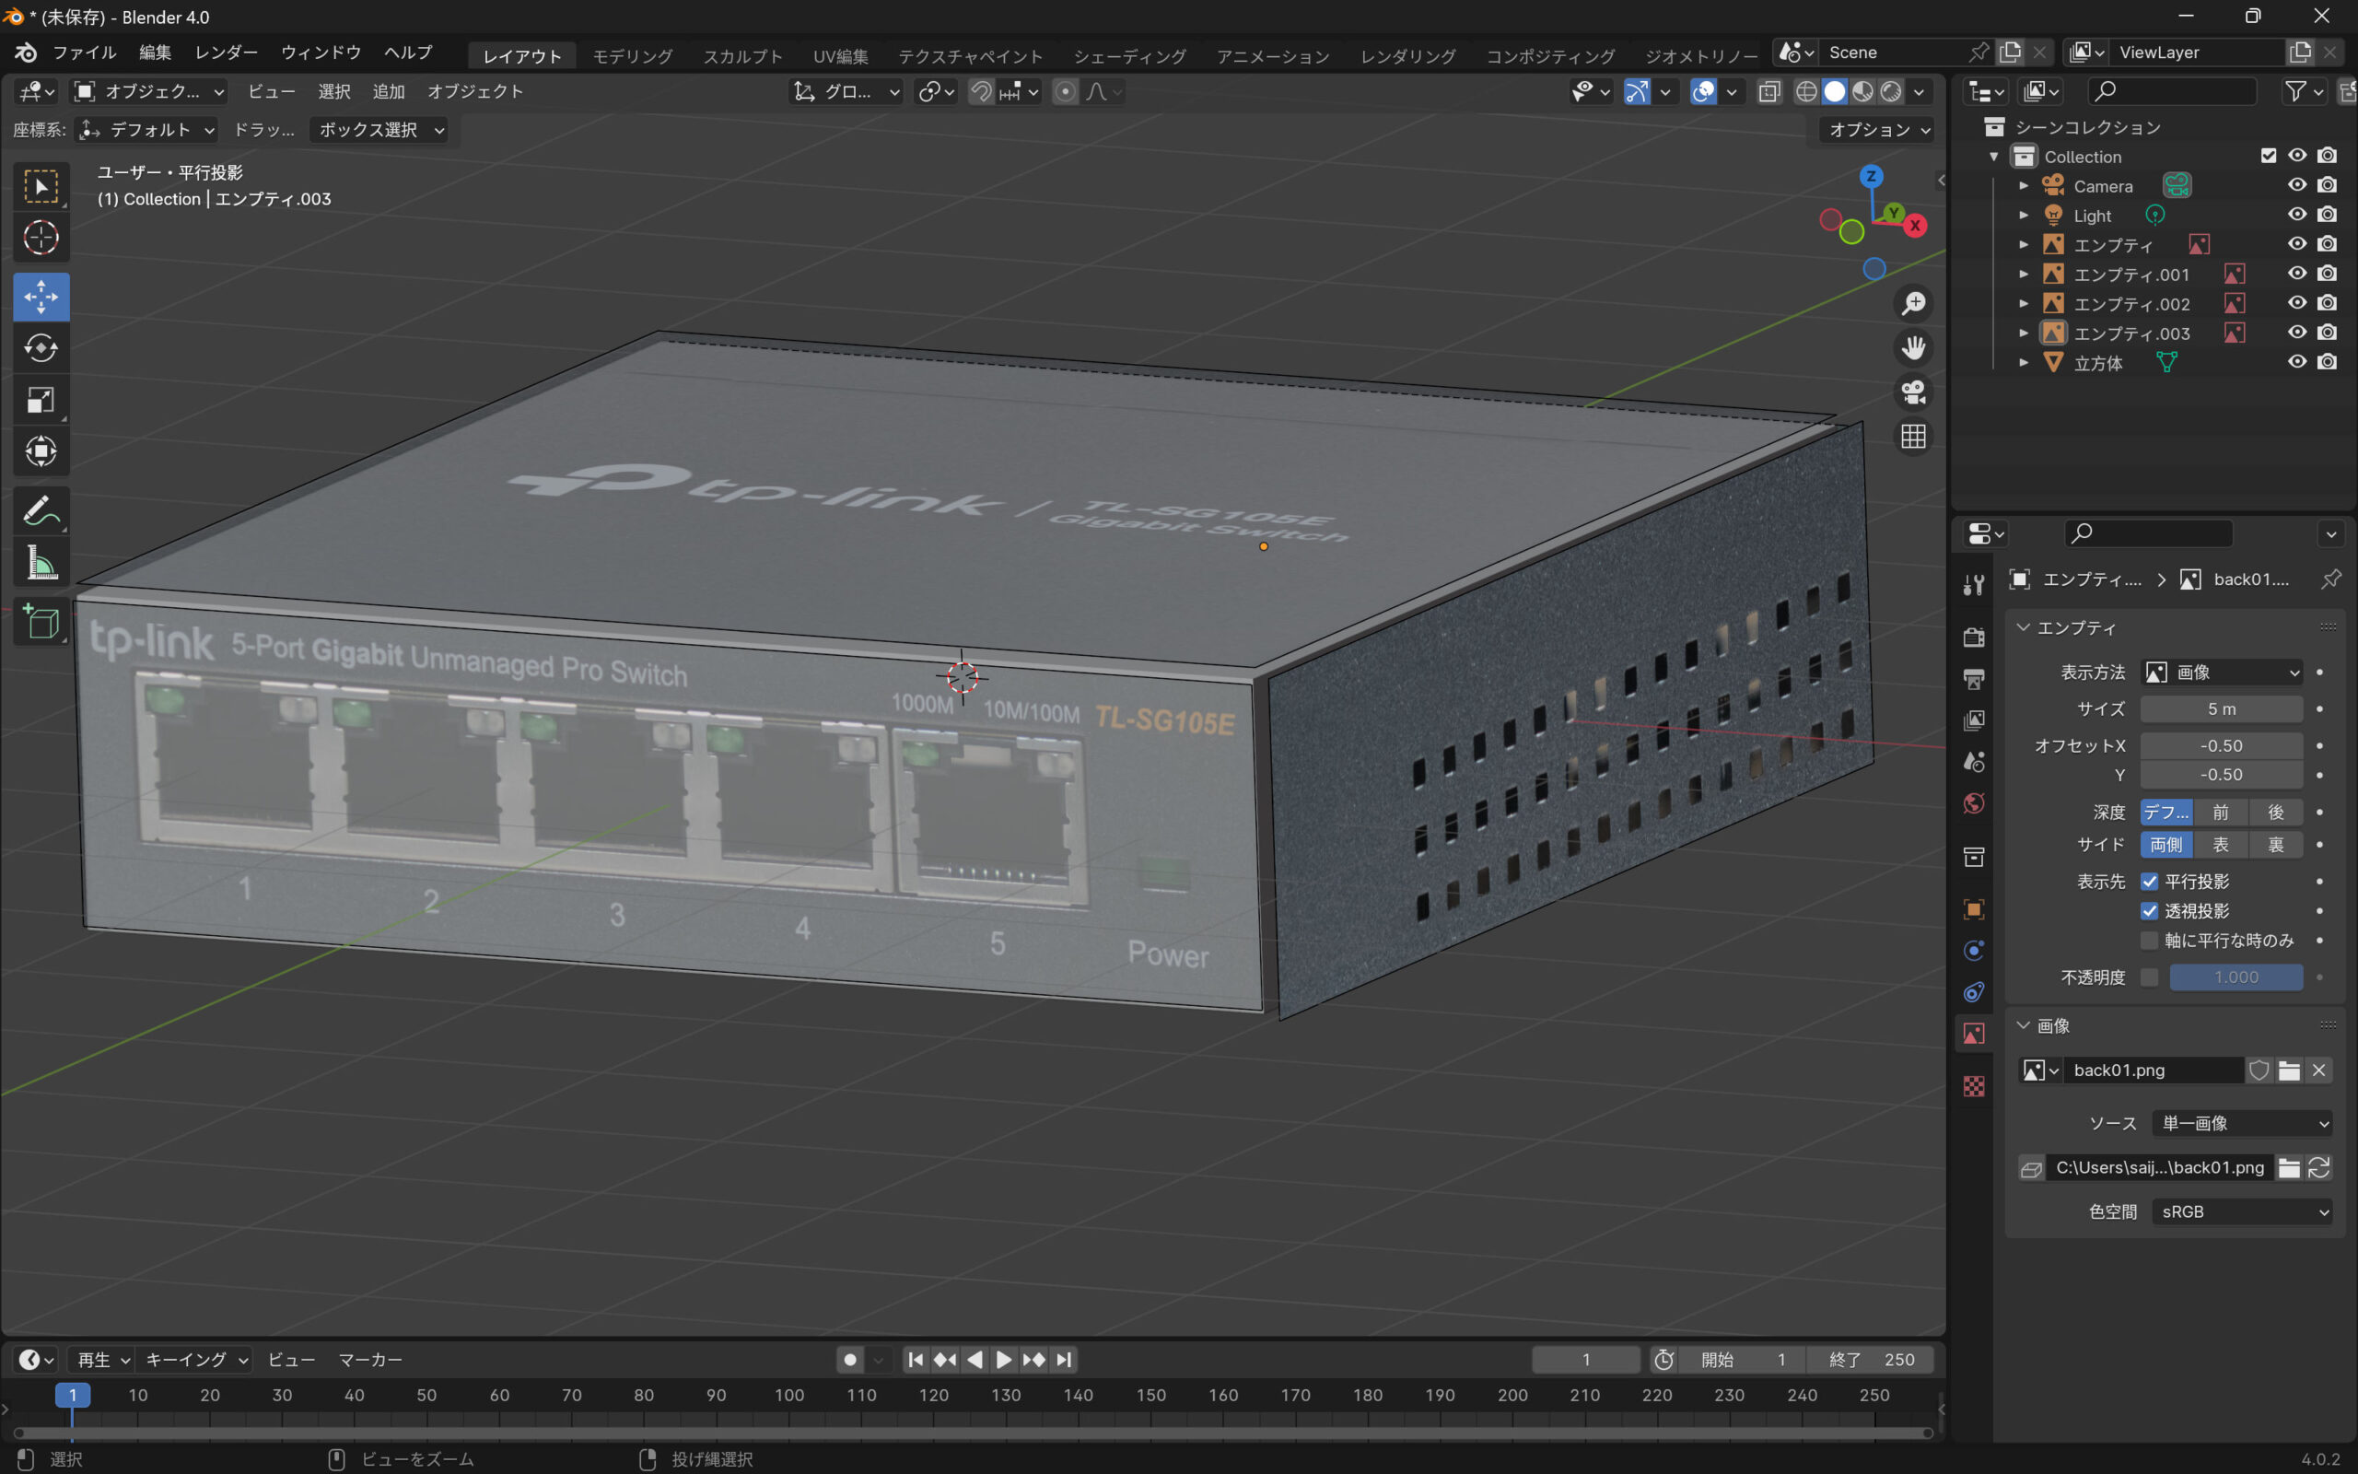Viewport: 2358px width, 1474px height.
Task: Select the Annotate pencil tool
Action: click(x=41, y=509)
